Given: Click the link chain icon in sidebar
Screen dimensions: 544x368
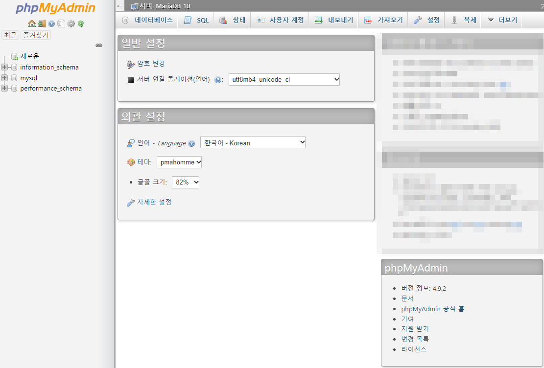Looking at the screenshot, I should point(99,46).
